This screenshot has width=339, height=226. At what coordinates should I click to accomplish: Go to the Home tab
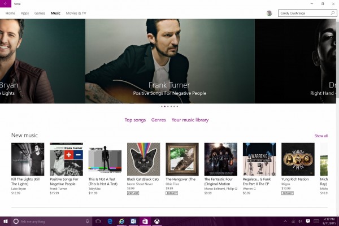(10, 13)
